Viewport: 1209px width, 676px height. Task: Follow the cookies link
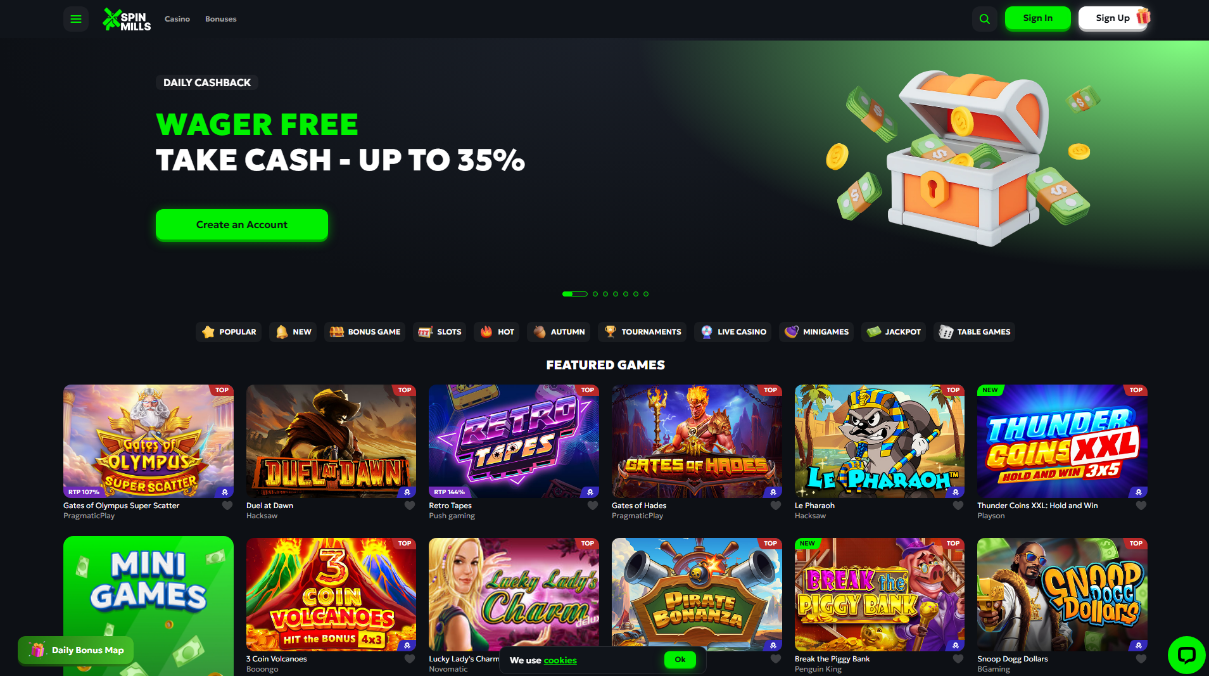560,660
